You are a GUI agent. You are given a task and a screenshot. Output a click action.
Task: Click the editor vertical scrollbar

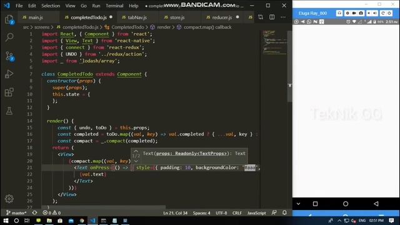pos(289,66)
